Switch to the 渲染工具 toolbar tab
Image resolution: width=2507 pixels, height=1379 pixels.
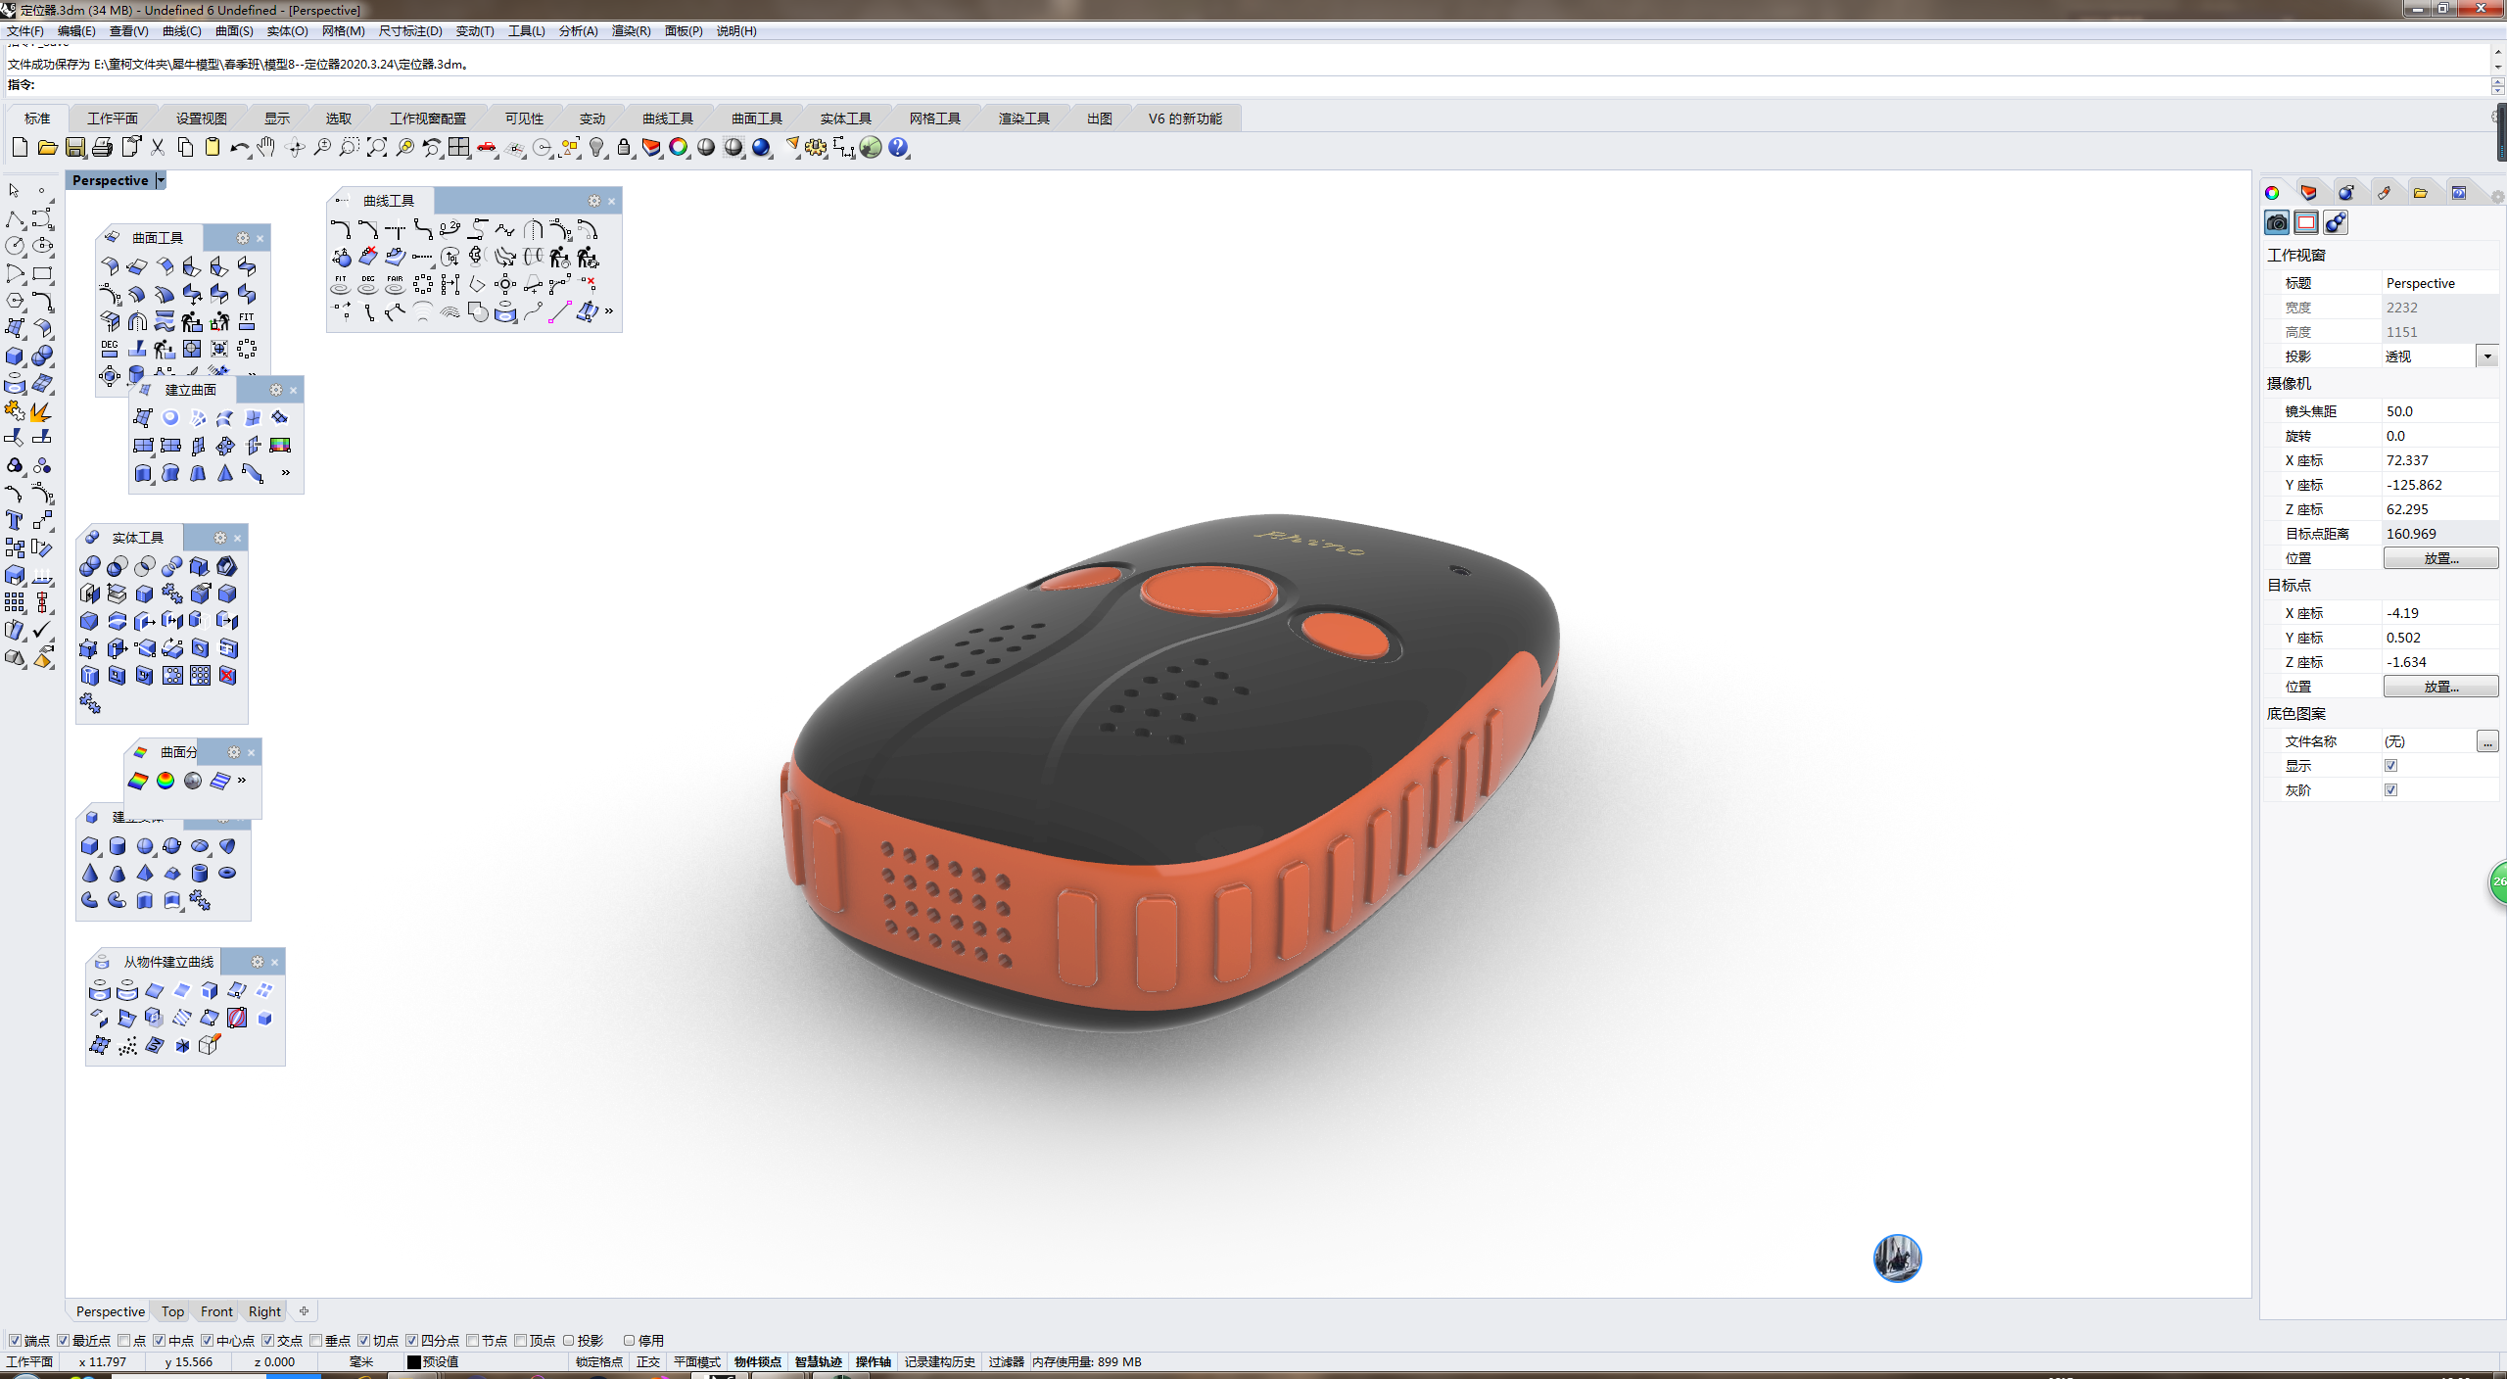point(1023,119)
